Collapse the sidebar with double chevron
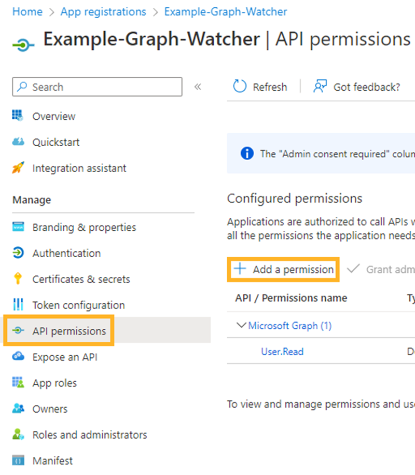The height and width of the screenshot is (475, 415). 198,87
